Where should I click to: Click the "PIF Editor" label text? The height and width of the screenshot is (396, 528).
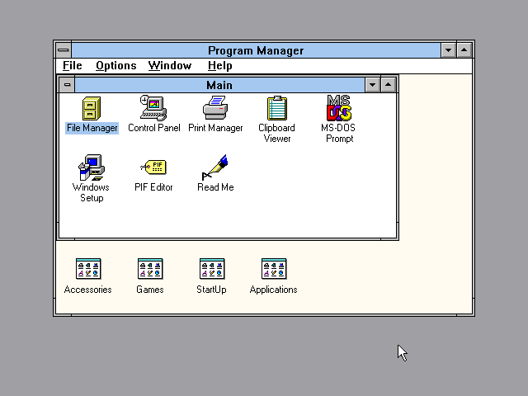tap(153, 187)
